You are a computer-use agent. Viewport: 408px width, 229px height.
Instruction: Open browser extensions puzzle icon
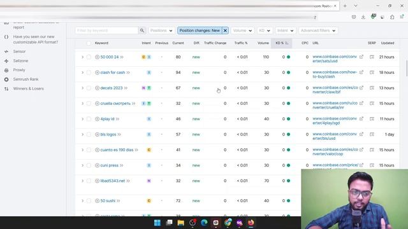click(x=392, y=17)
